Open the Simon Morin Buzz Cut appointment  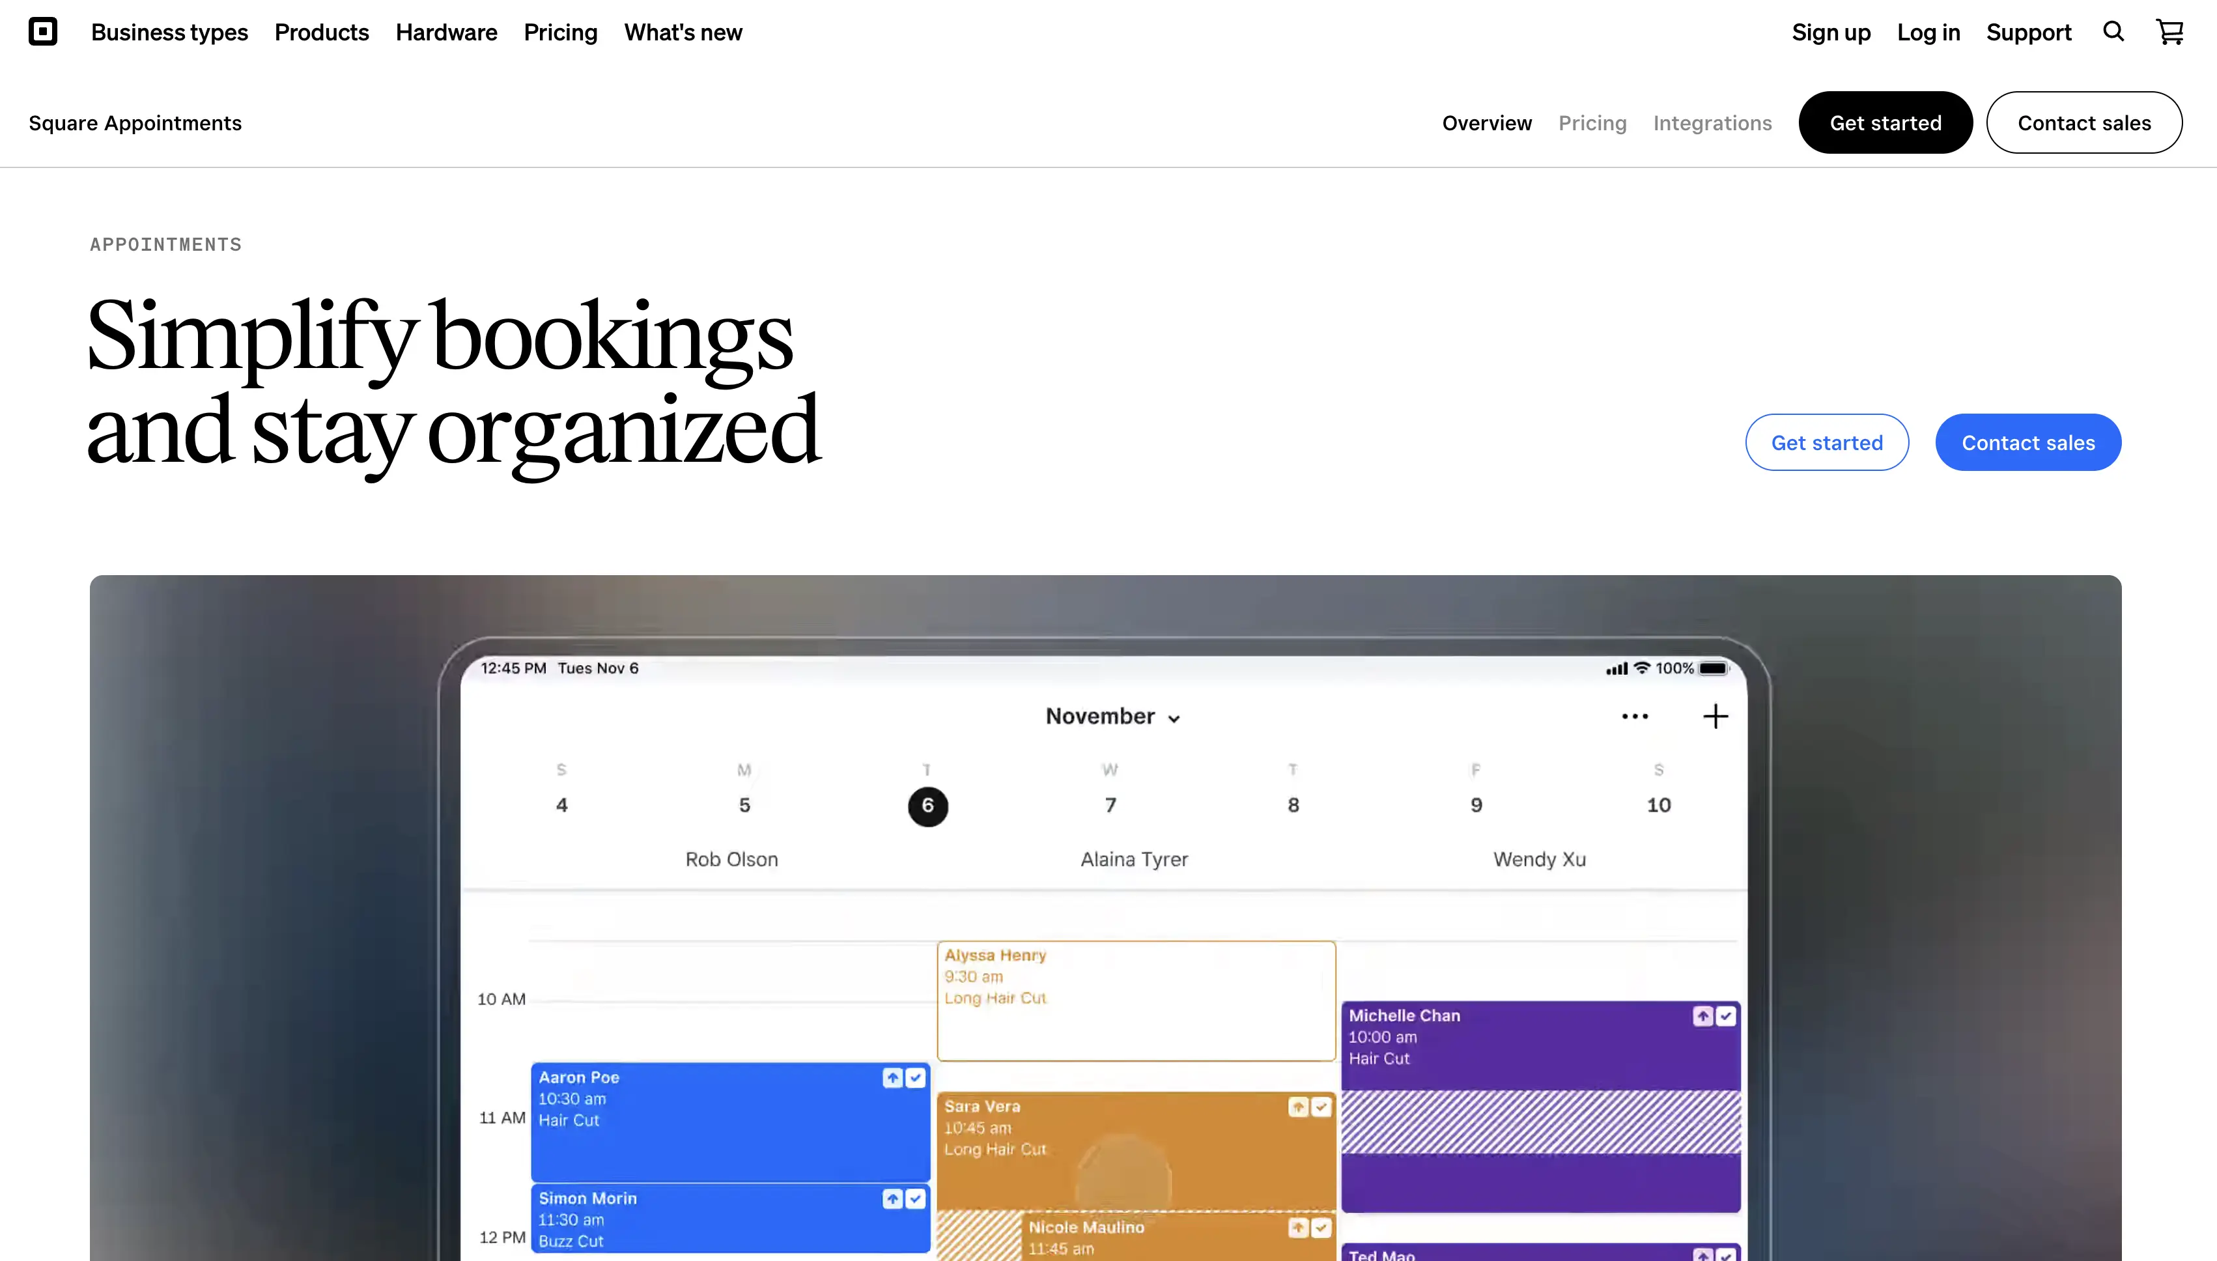click(x=730, y=1219)
